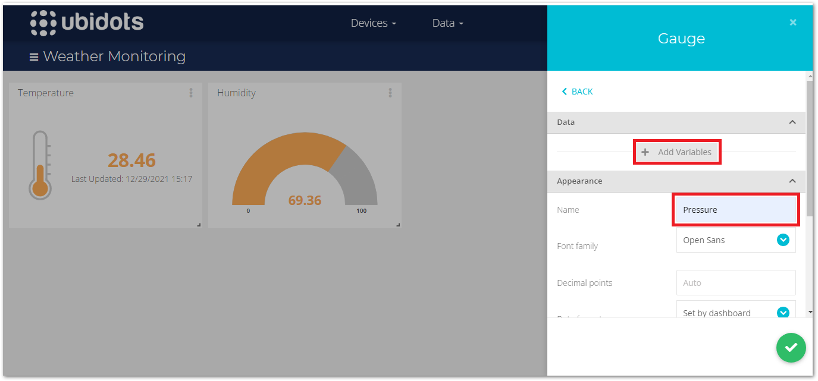Open the Set by dashboard dropdown
This screenshot has width=818, height=381.
coord(735,312)
